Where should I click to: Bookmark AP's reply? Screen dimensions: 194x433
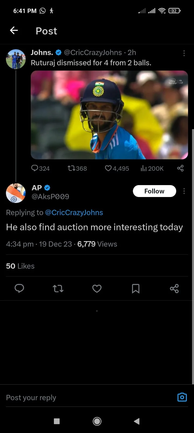(136, 288)
